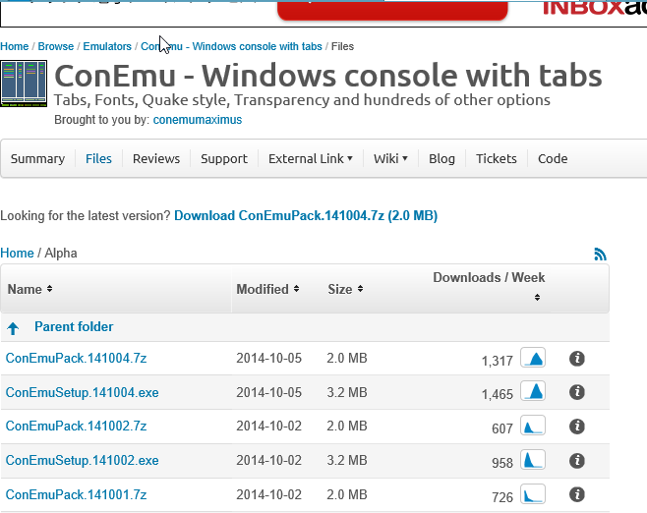Click the 2014-10-05 date of ConEmuPack.141004.7z
The image size is (647, 513).
[x=268, y=358]
